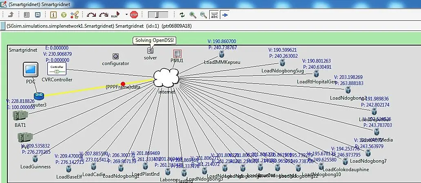
Task: Open the inspect as object view
Action: click(x=27, y=15)
